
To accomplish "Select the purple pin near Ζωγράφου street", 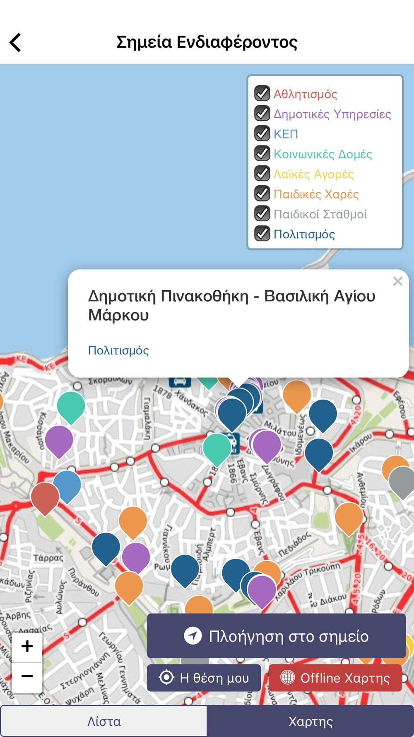I will (267, 446).
